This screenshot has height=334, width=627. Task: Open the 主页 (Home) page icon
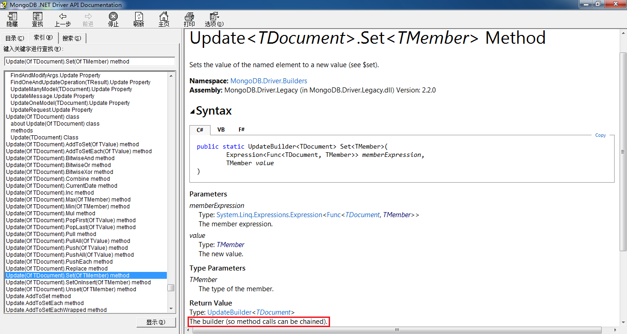(x=164, y=20)
